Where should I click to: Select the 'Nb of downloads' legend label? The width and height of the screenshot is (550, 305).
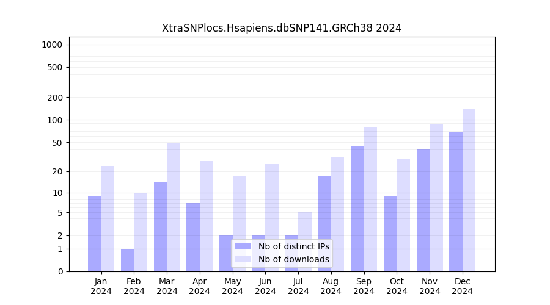tap(293, 259)
